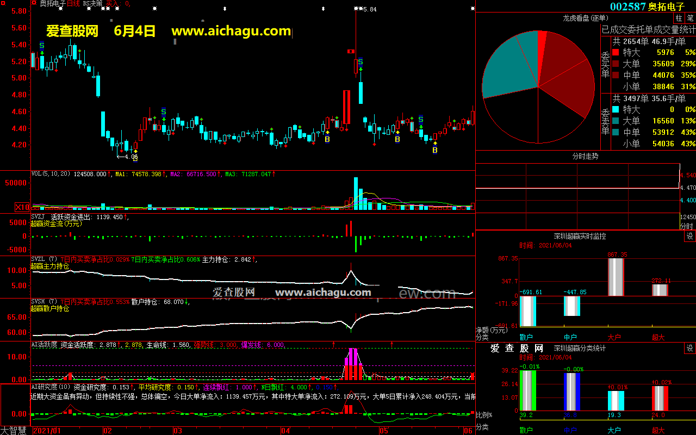
Task: Click the 大智慧 logo in bottom corner
Action: click(x=14, y=431)
